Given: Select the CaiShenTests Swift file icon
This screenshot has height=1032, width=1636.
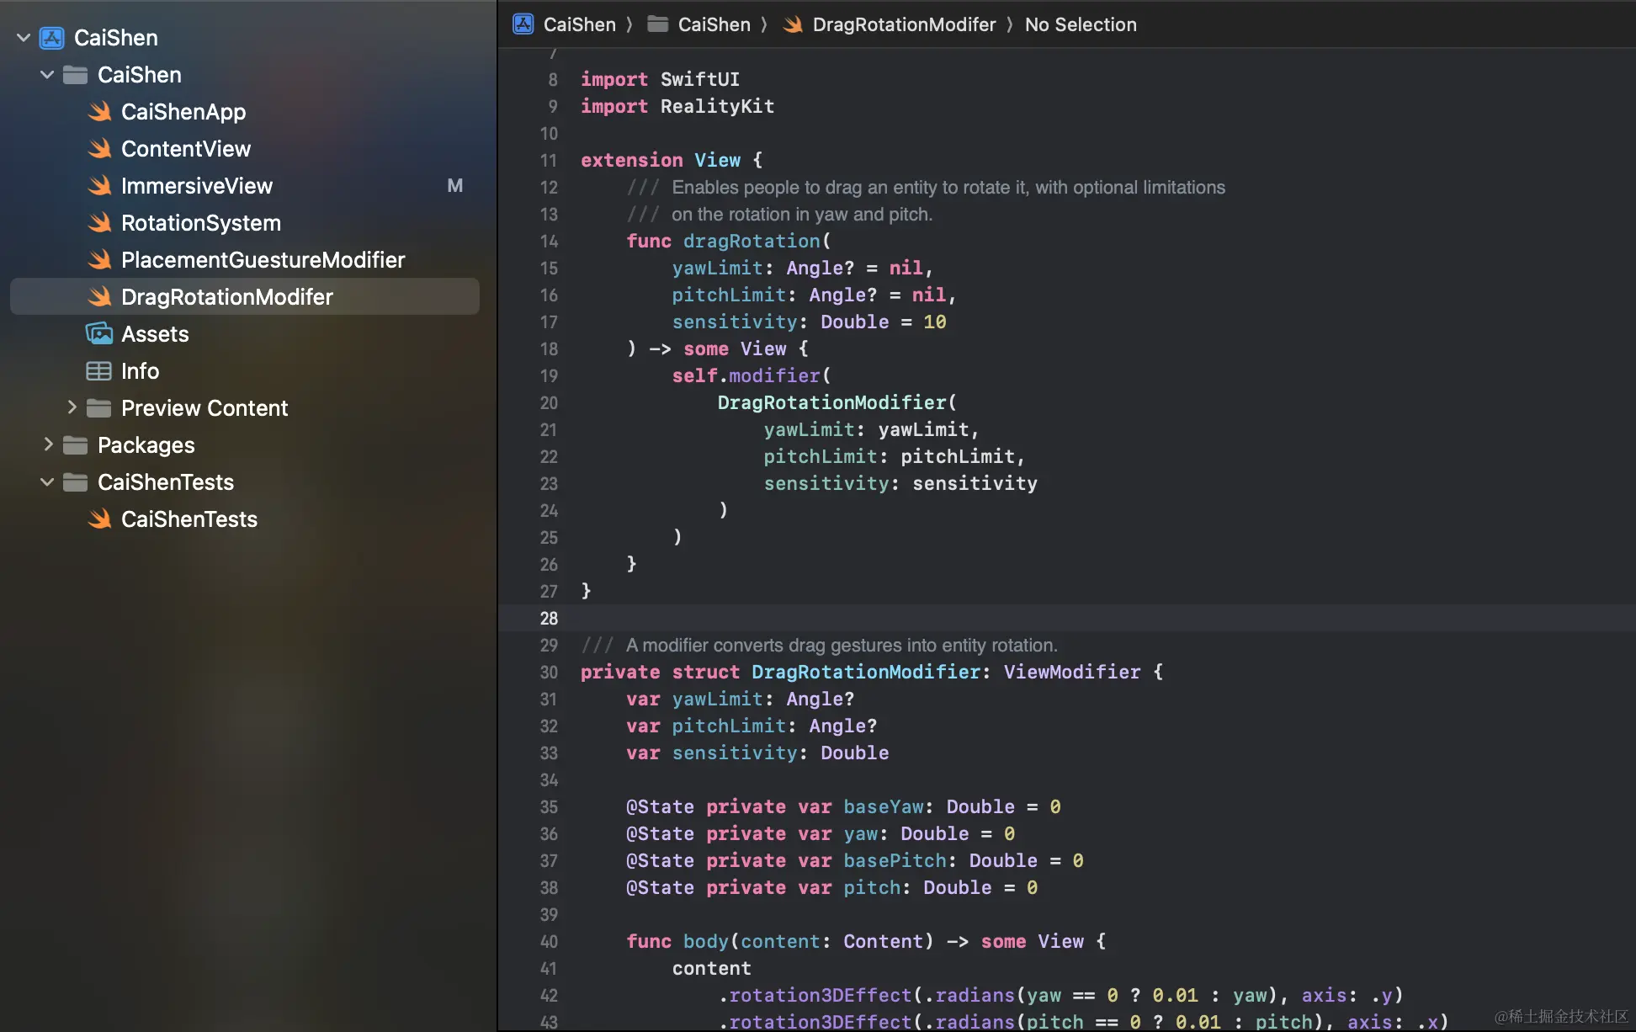Looking at the screenshot, I should (x=100, y=519).
